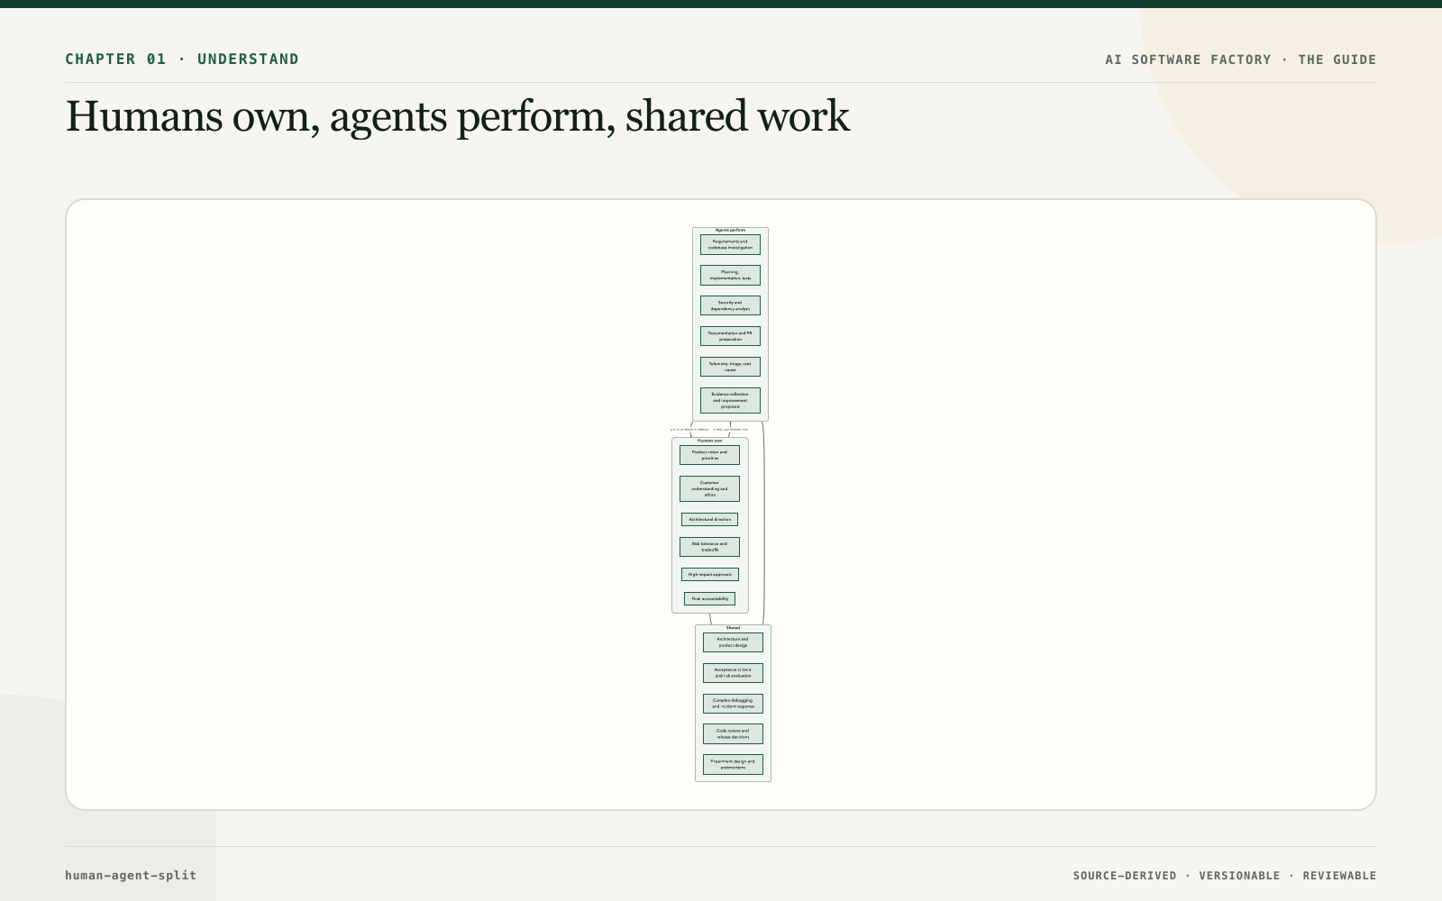Select 'Requirements and codebase investigation' node
Viewport: 1442px width, 901px height.
pyautogui.click(x=730, y=244)
